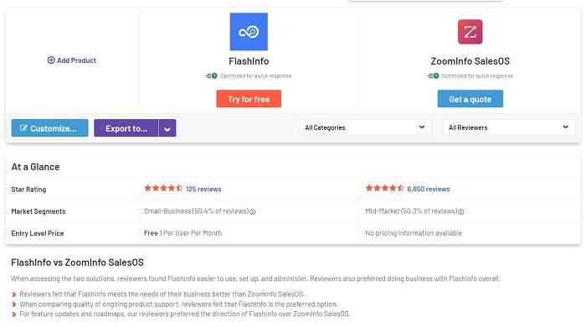Click the FlashInfo blue logo icon
This screenshot has height=327, width=586.
(x=249, y=31)
